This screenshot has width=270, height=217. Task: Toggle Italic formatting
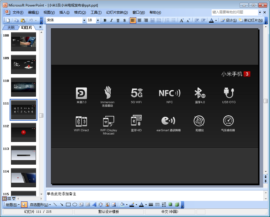point(111,20)
